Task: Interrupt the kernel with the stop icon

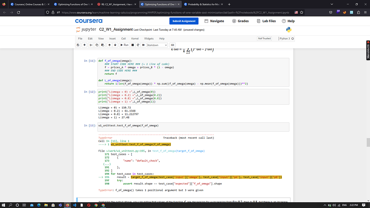Action: coord(133,45)
